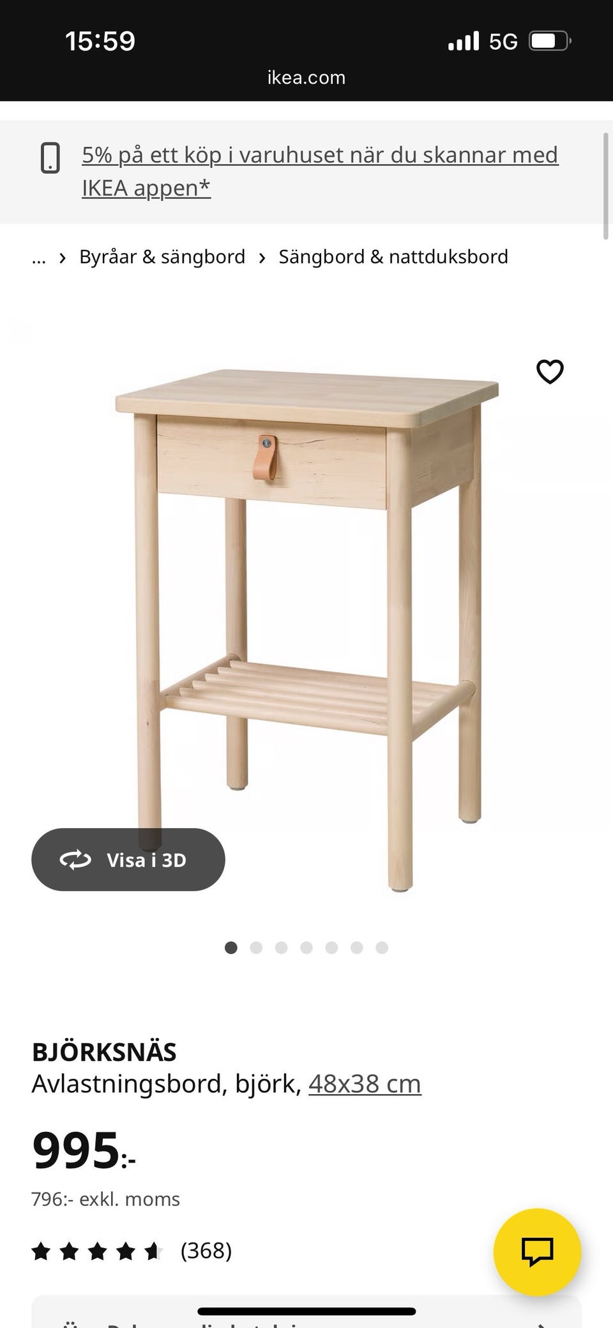613x1328 pixels.
Task: Tap the first active carousel dot
Action: tap(231, 948)
